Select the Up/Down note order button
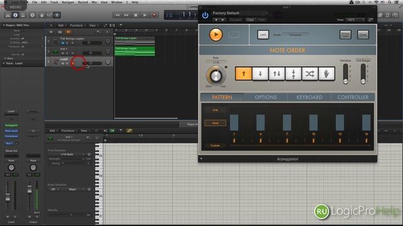The image size is (403, 226). (x=276, y=74)
